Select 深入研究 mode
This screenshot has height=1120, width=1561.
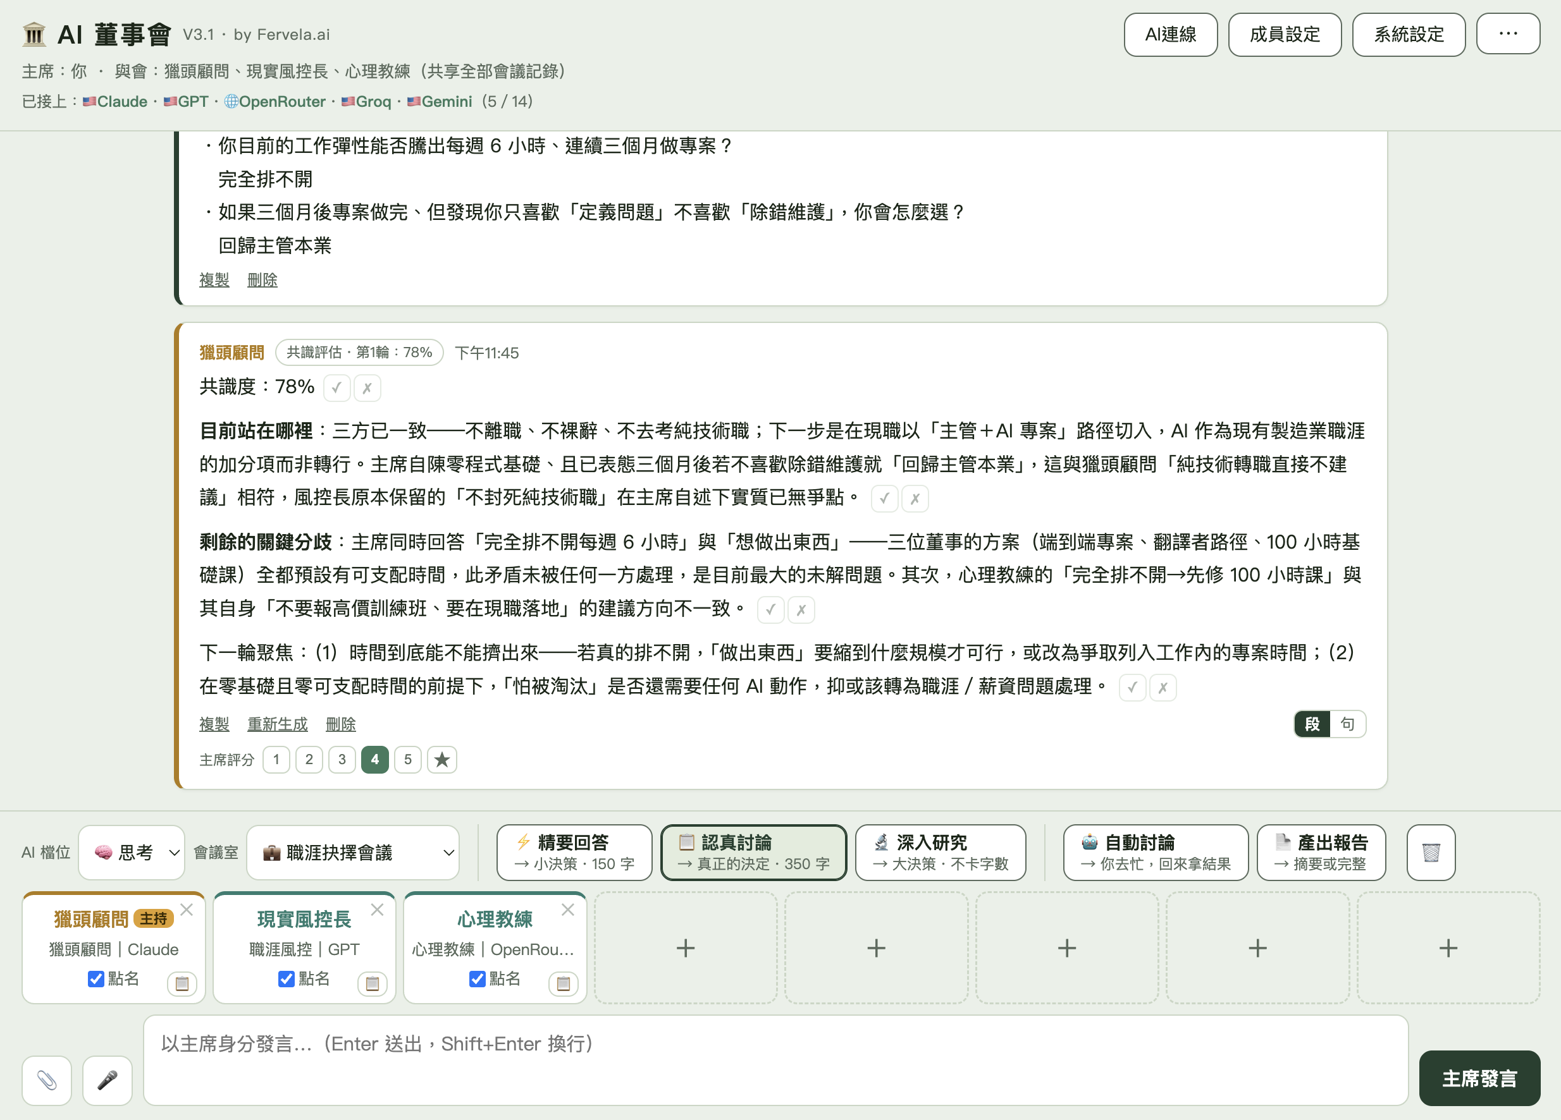click(940, 853)
